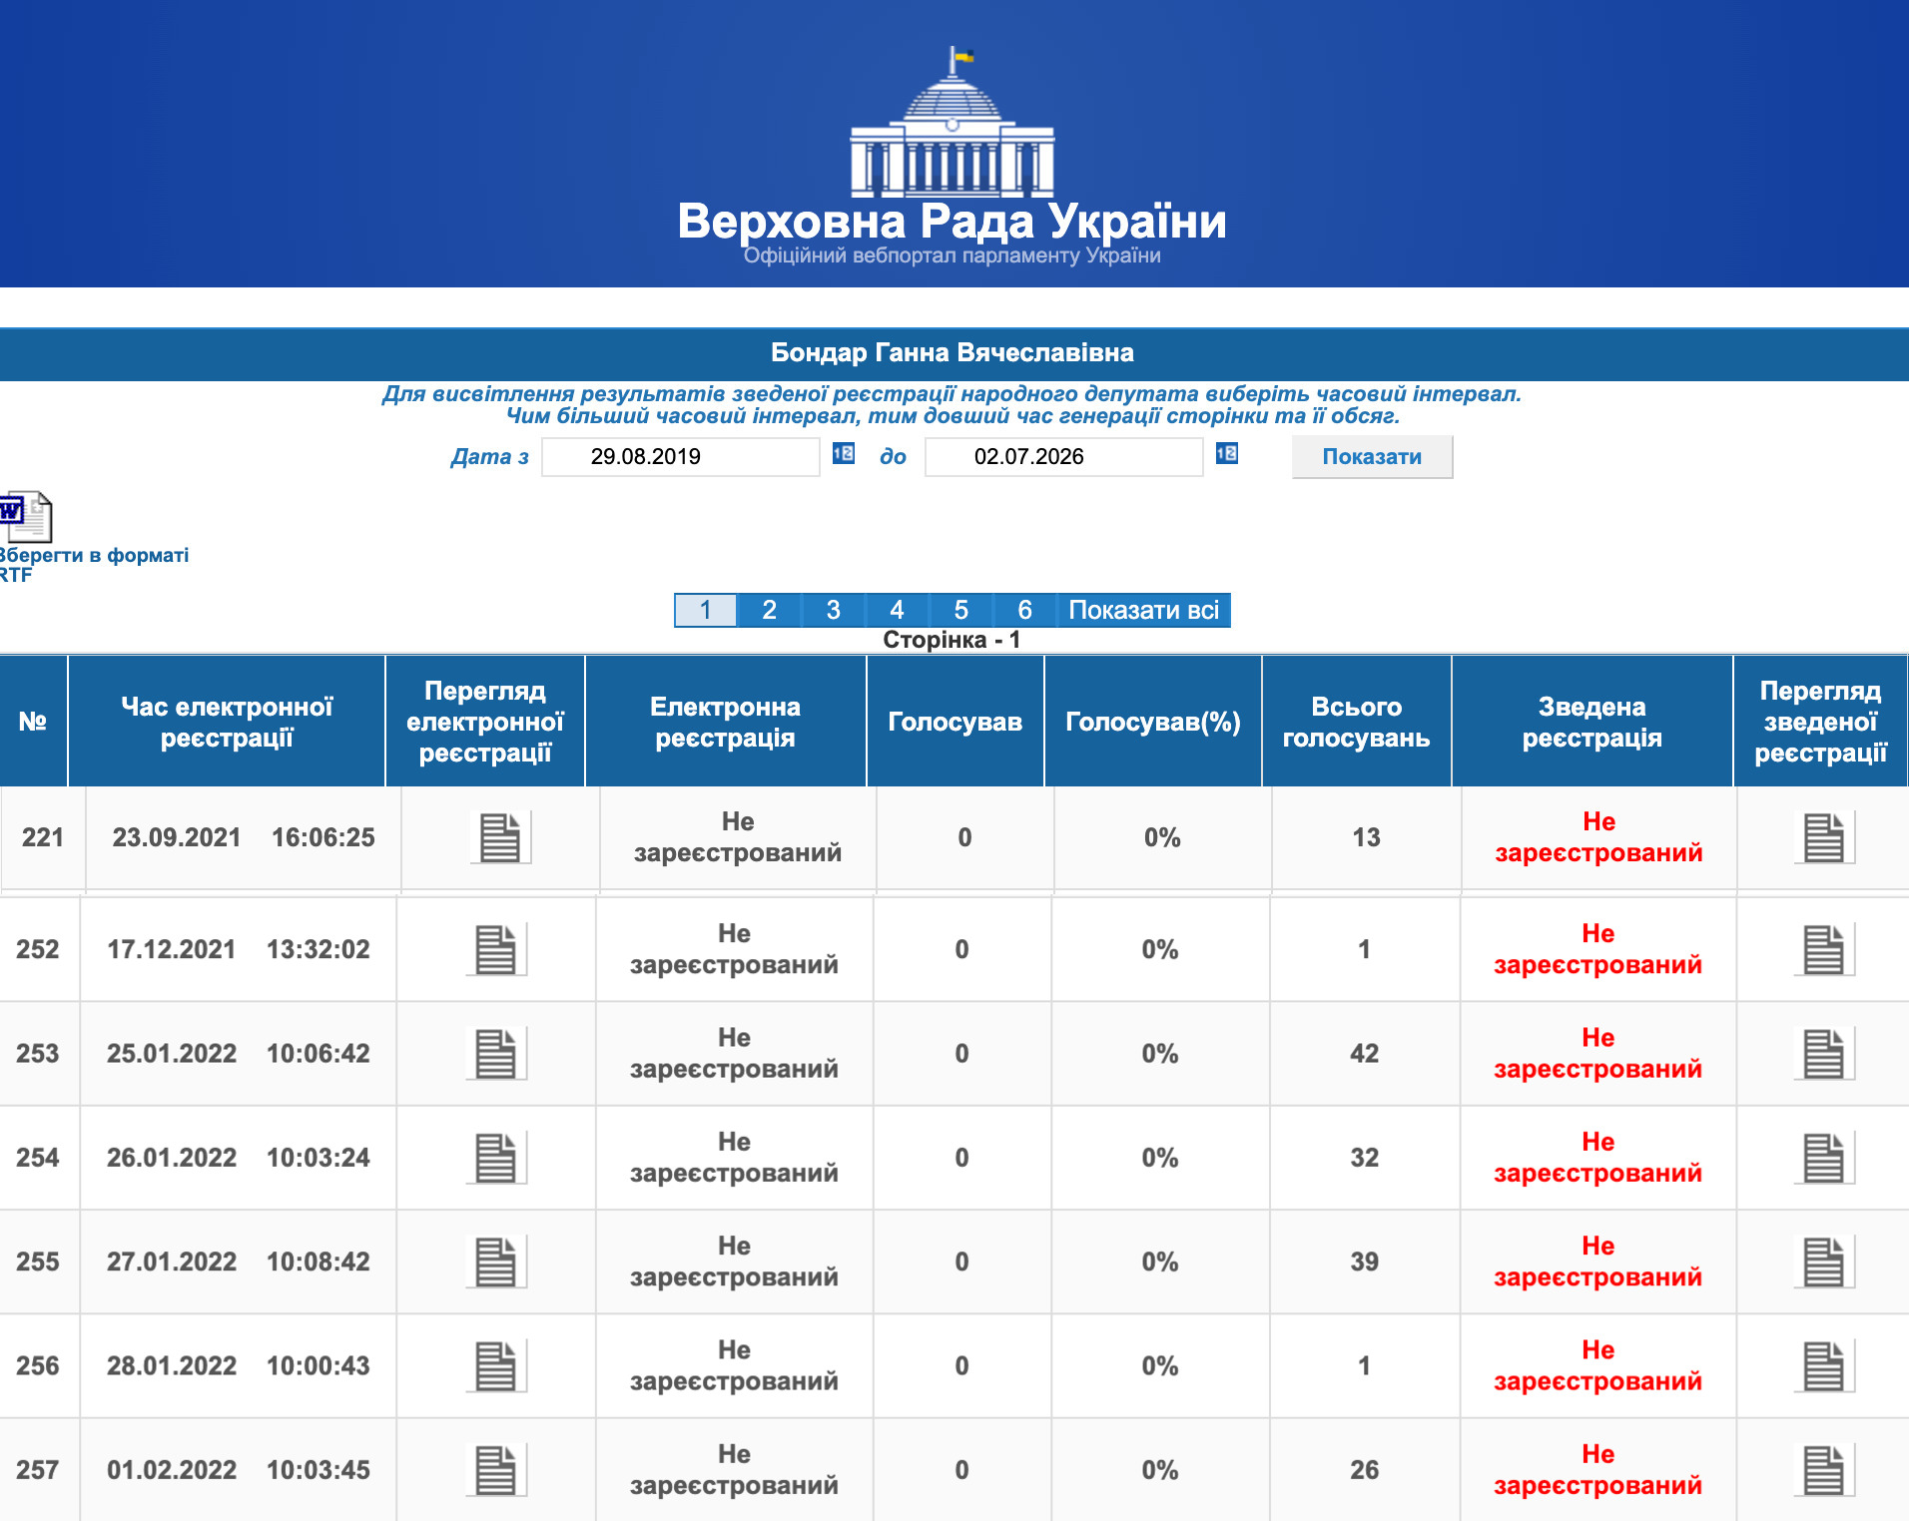Select page 1 in pagination
1909x1521 pixels.
click(705, 610)
